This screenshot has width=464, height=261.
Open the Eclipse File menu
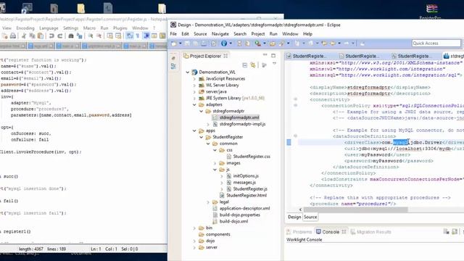173,34
